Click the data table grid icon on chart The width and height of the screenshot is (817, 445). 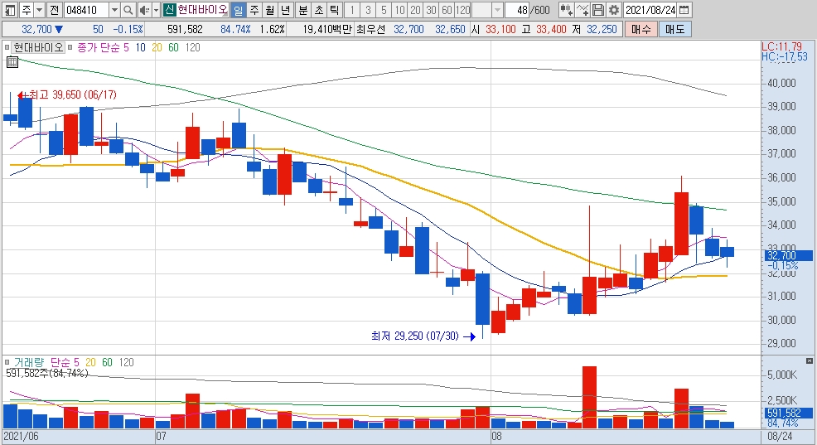(12, 62)
